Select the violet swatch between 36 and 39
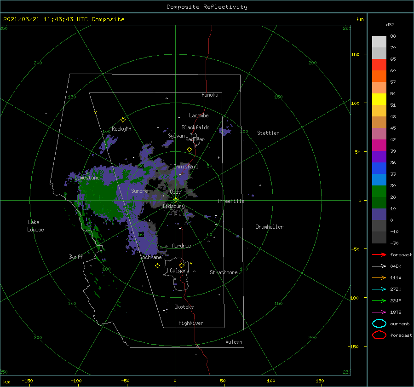 pos(379,156)
